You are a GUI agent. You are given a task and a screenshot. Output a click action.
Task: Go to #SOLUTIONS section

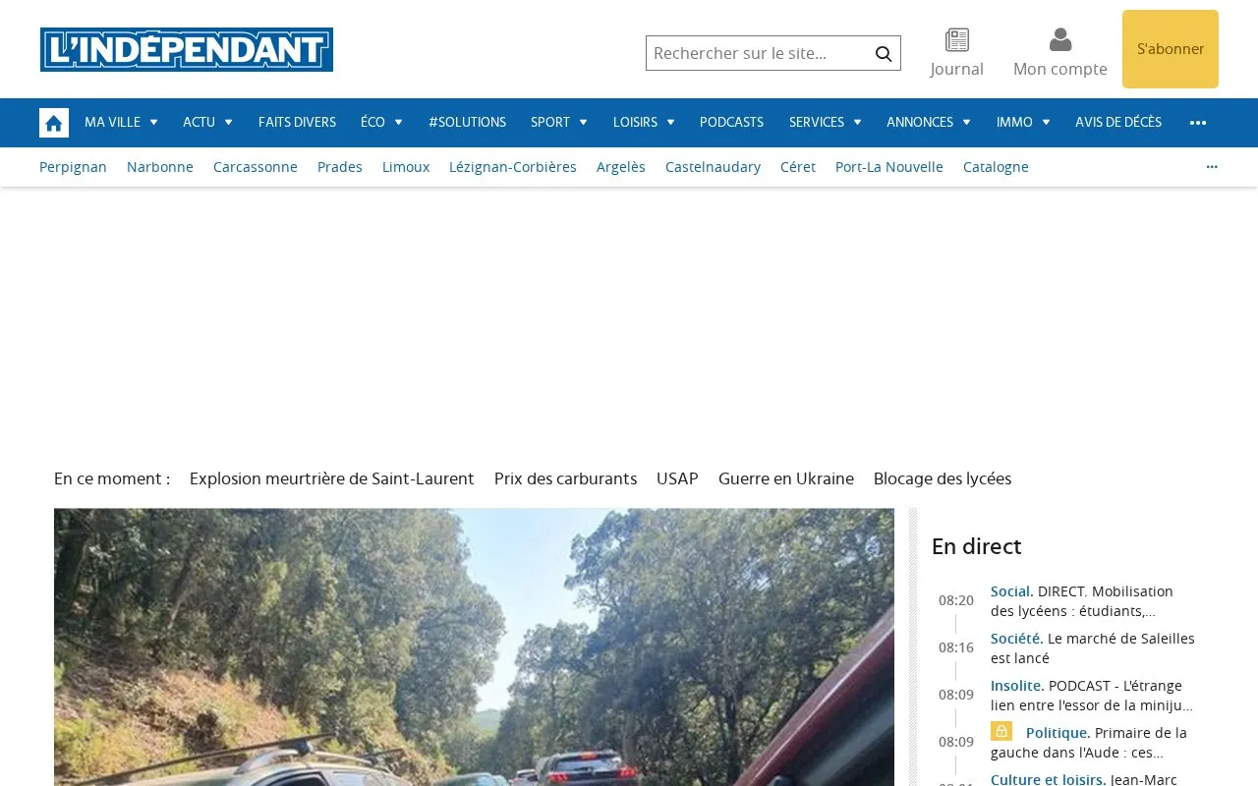pyautogui.click(x=467, y=123)
